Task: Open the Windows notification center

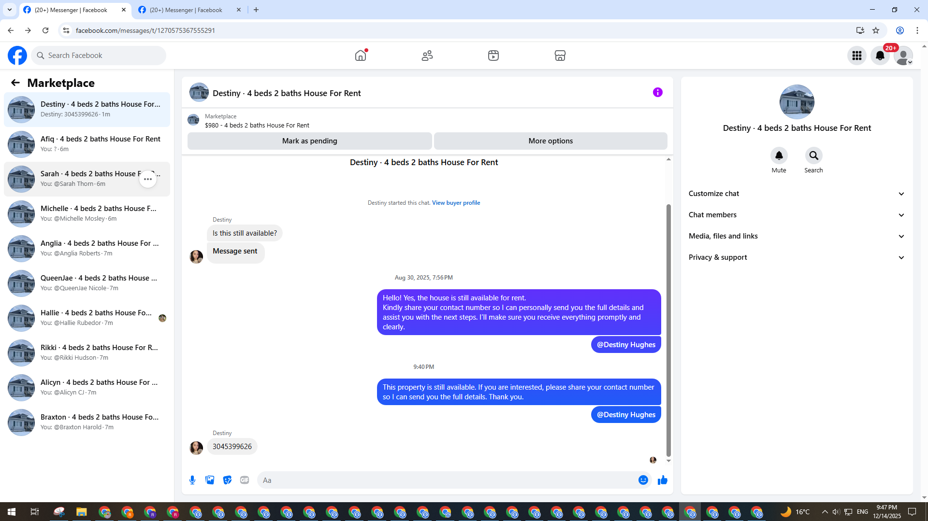Action: (x=912, y=512)
